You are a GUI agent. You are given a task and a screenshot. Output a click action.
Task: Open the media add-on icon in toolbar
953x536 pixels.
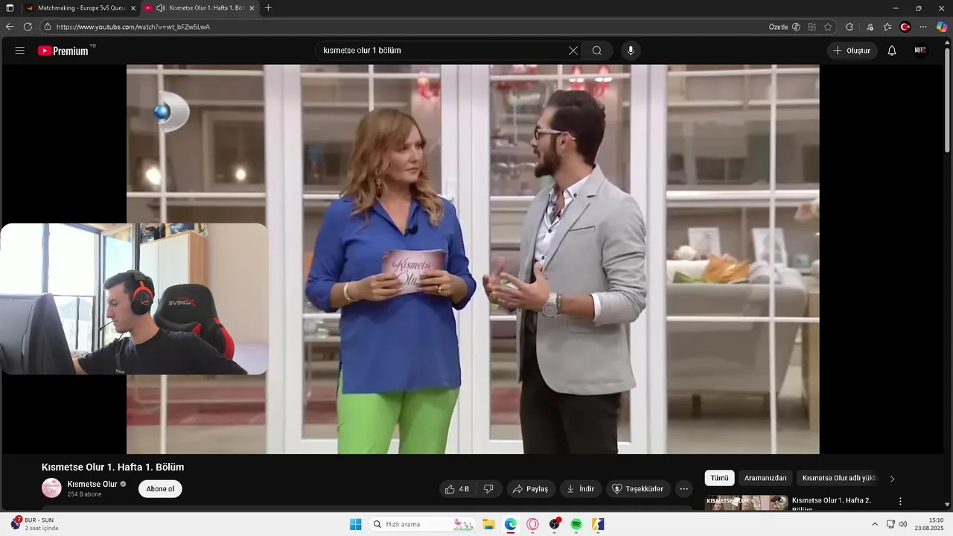pyautogui.click(x=870, y=27)
